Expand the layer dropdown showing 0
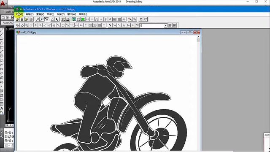This screenshot has width=270, height=152. coord(165,25)
